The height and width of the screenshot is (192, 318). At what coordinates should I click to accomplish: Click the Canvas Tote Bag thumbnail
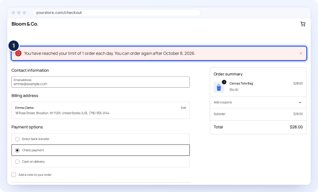coord(219,87)
